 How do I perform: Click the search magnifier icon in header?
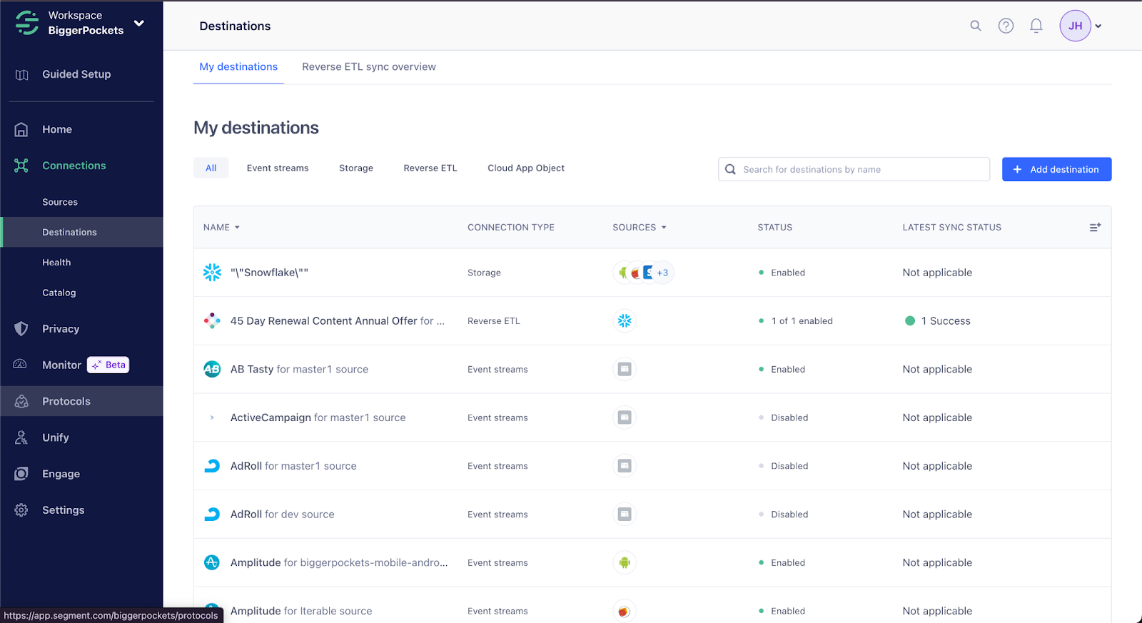click(975, 26)
